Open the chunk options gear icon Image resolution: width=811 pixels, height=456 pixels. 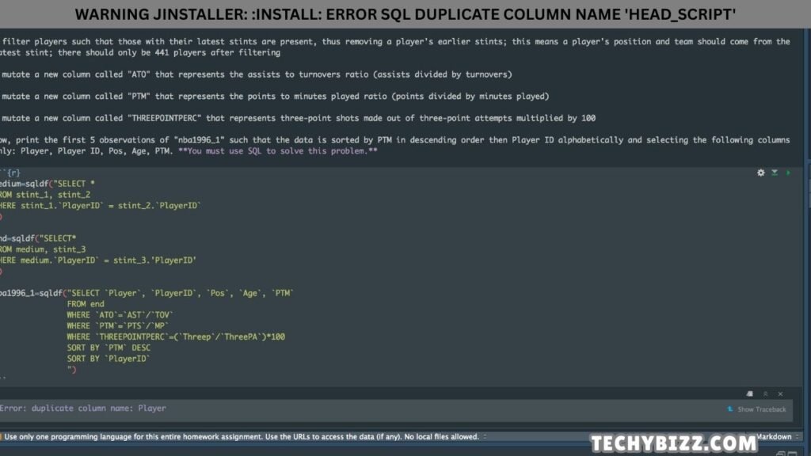(761, 173)
